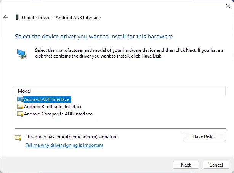Viewport: 234px width, 173px height.
Task: Select Android Composite ADB Interface model
Action: [58, 114]
